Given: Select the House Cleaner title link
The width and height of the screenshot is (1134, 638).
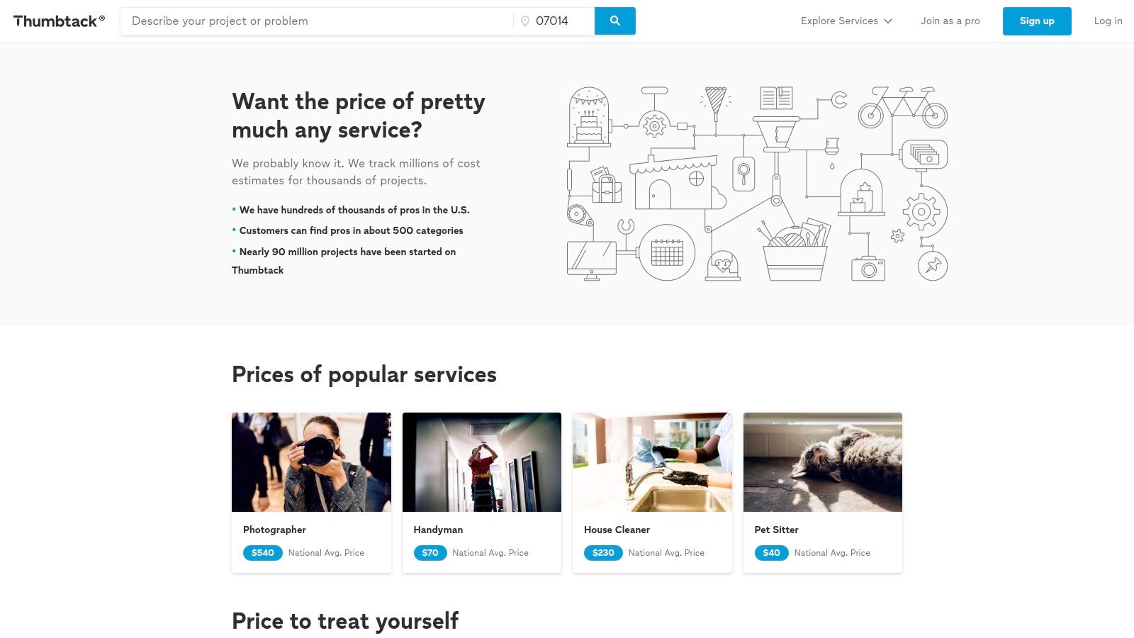Looking at the screenshot, I should tap(617, 530).
